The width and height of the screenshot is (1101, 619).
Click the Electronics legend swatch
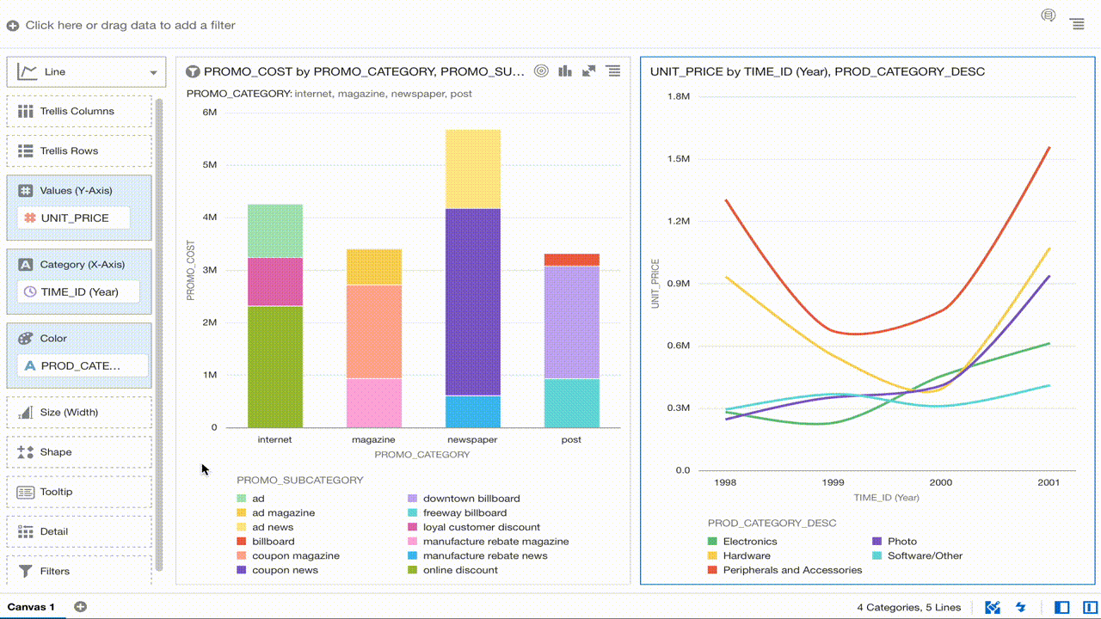[712, 542]
